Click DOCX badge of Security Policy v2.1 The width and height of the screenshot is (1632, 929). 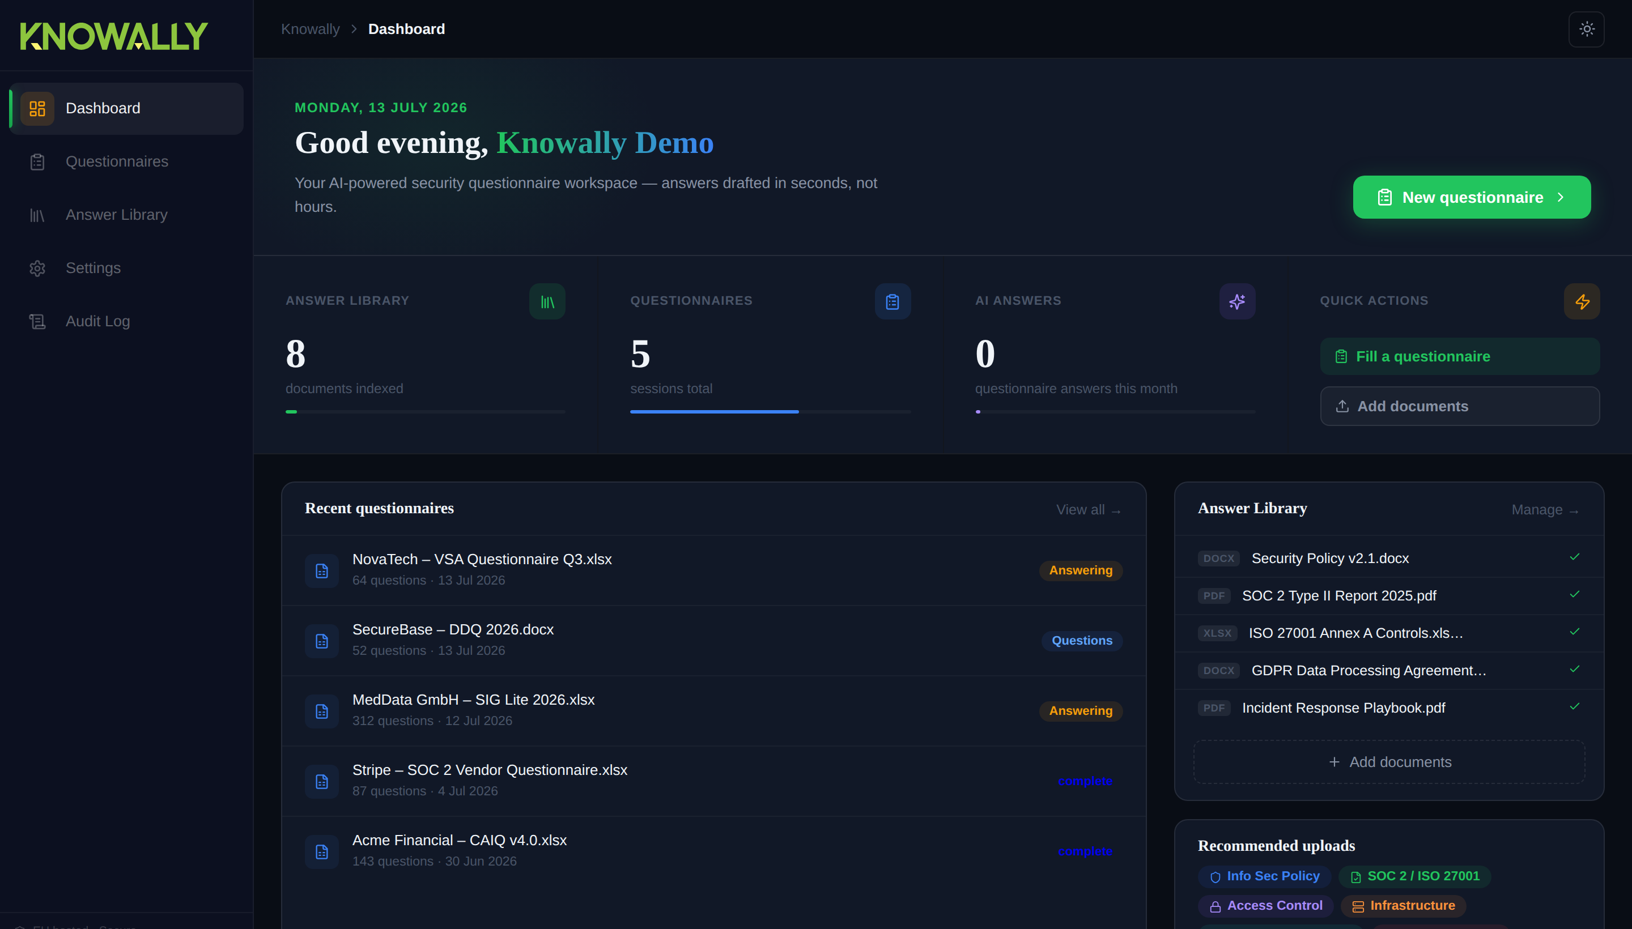click(x=1218, y=559)
